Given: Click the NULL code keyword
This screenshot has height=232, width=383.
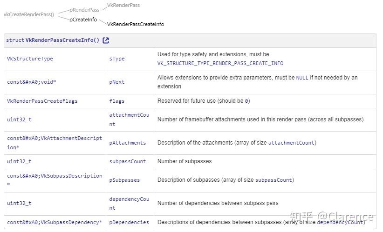Looking at the screenshot, I should pos(302,78).
